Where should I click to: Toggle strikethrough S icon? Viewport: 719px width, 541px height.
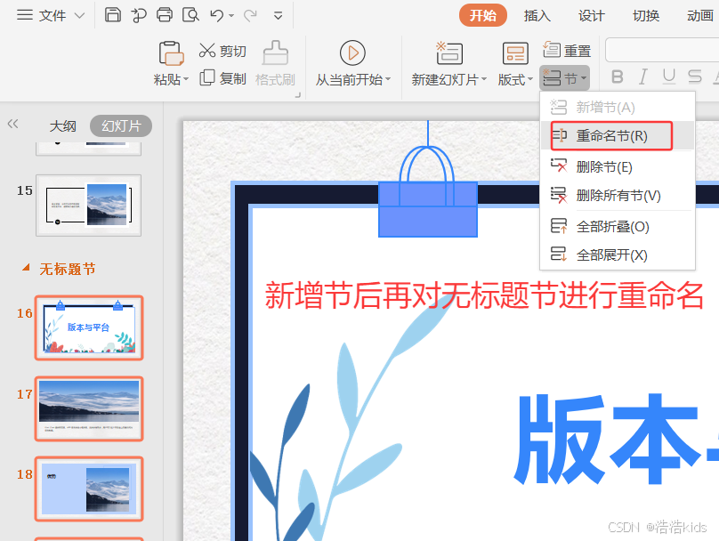pos(695,77)
